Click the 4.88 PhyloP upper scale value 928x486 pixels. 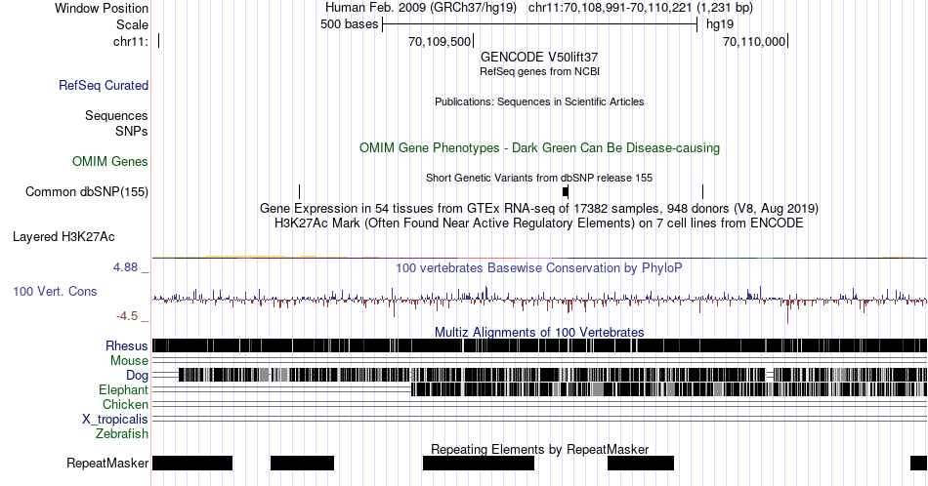pos(125,267)
